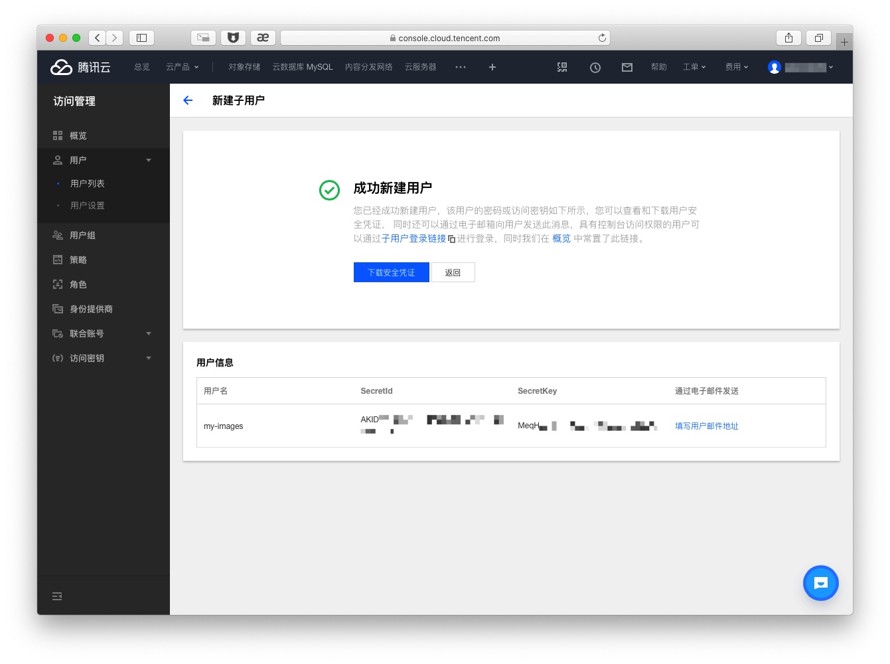The width and height of the screenshot is (890, 664).
Task: Select 用户设置 in the sidebar
Action: [88, 205]
